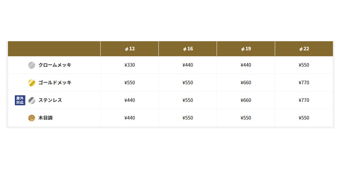Click the ゴールドメッキ row label
341x170 pixels.
coord(55,82)
